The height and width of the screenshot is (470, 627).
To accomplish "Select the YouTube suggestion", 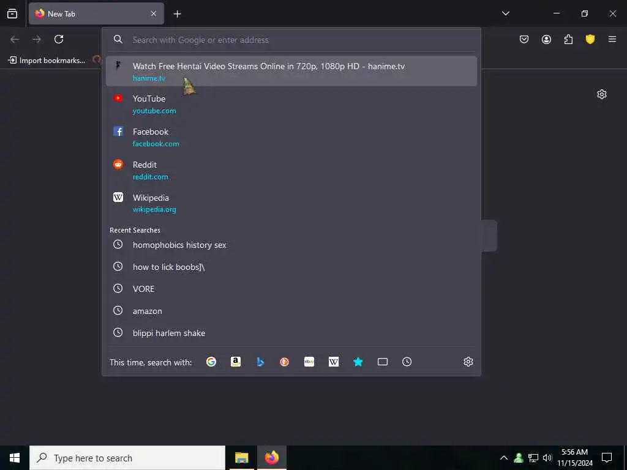I will coord(291,104).
